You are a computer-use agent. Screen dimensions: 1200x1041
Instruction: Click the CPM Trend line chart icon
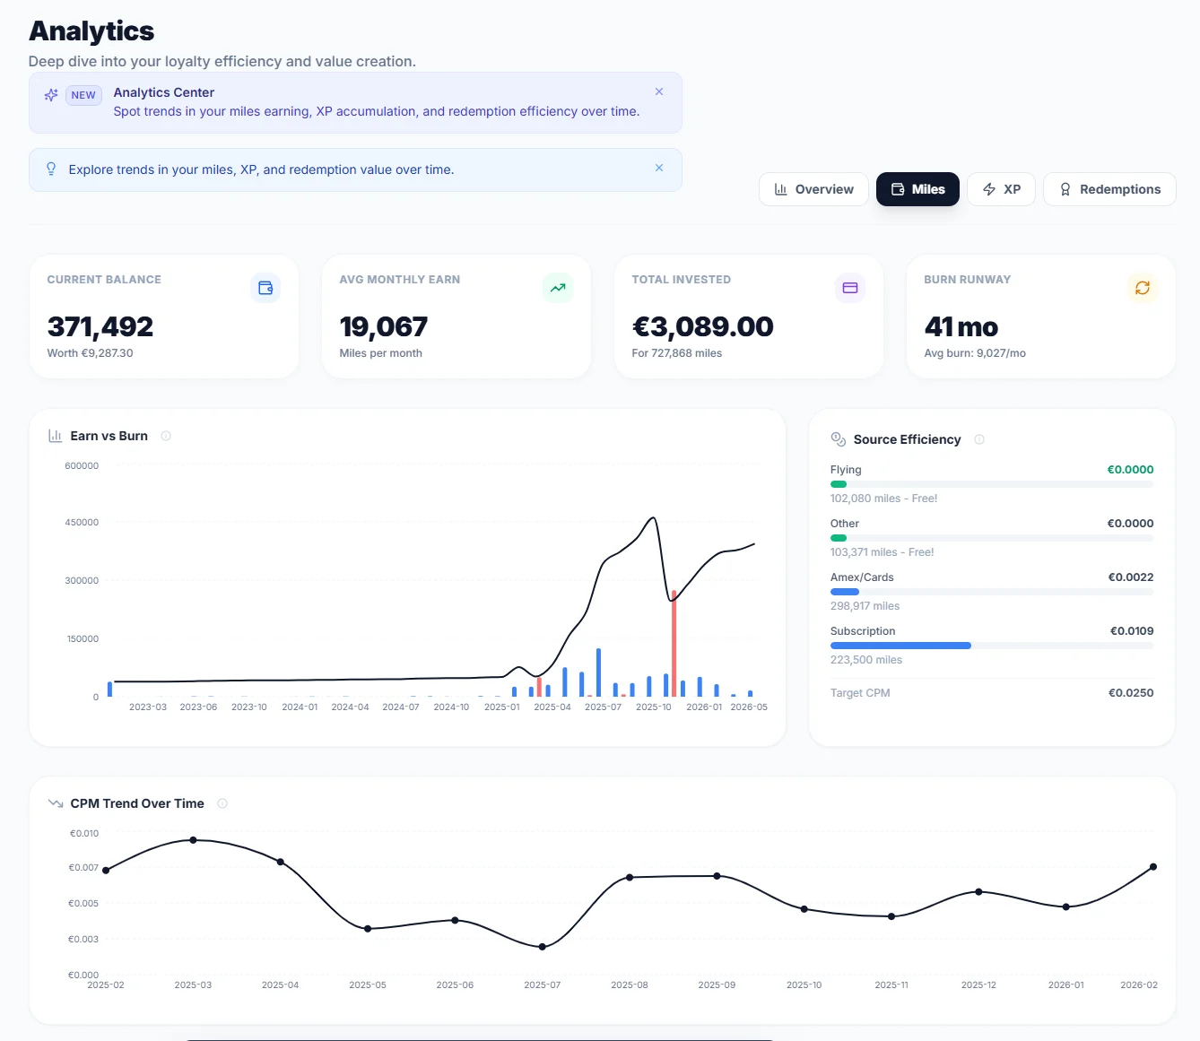[55, 803]
